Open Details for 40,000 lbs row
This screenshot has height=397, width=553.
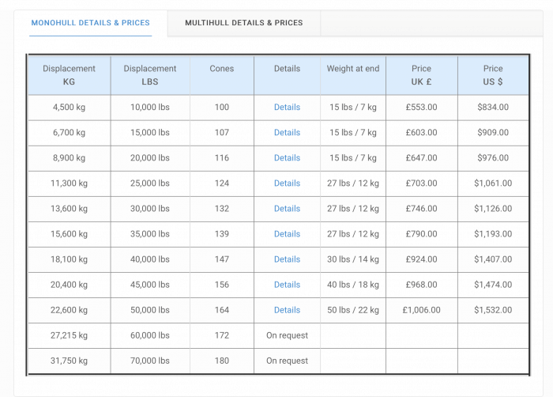(287, 259)
